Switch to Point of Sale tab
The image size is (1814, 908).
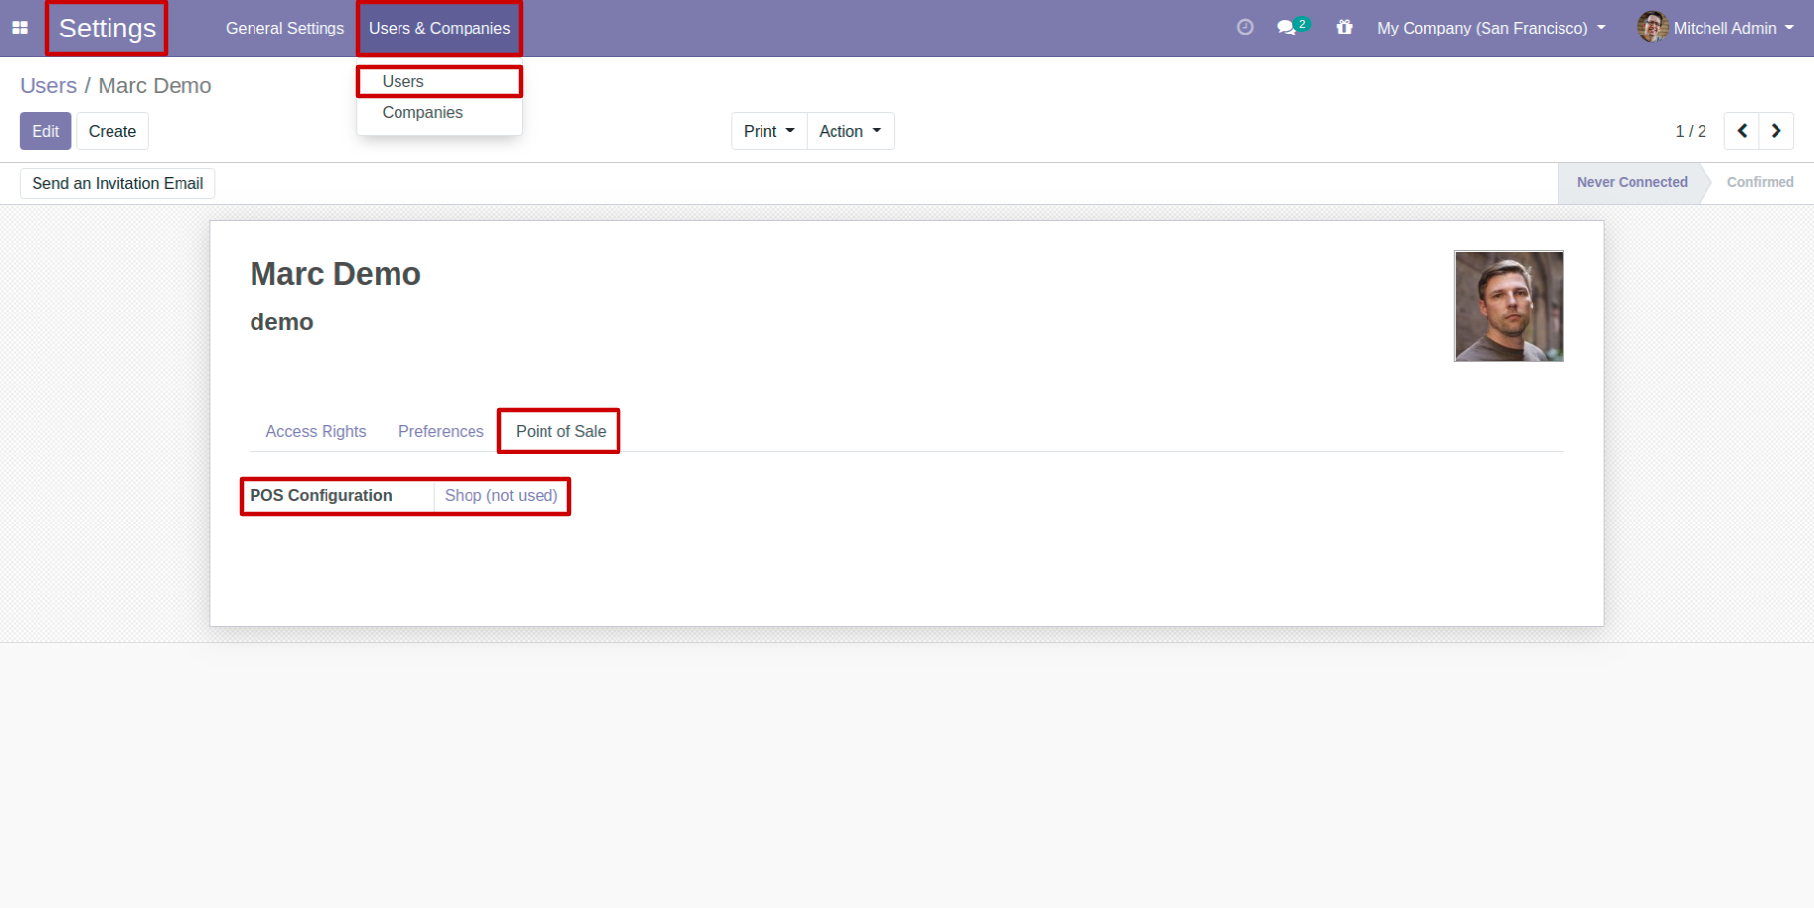[x=560, y=431]
